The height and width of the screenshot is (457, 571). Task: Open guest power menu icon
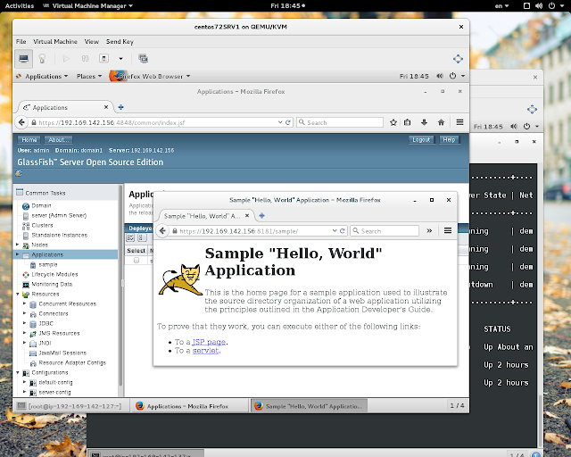452,76
